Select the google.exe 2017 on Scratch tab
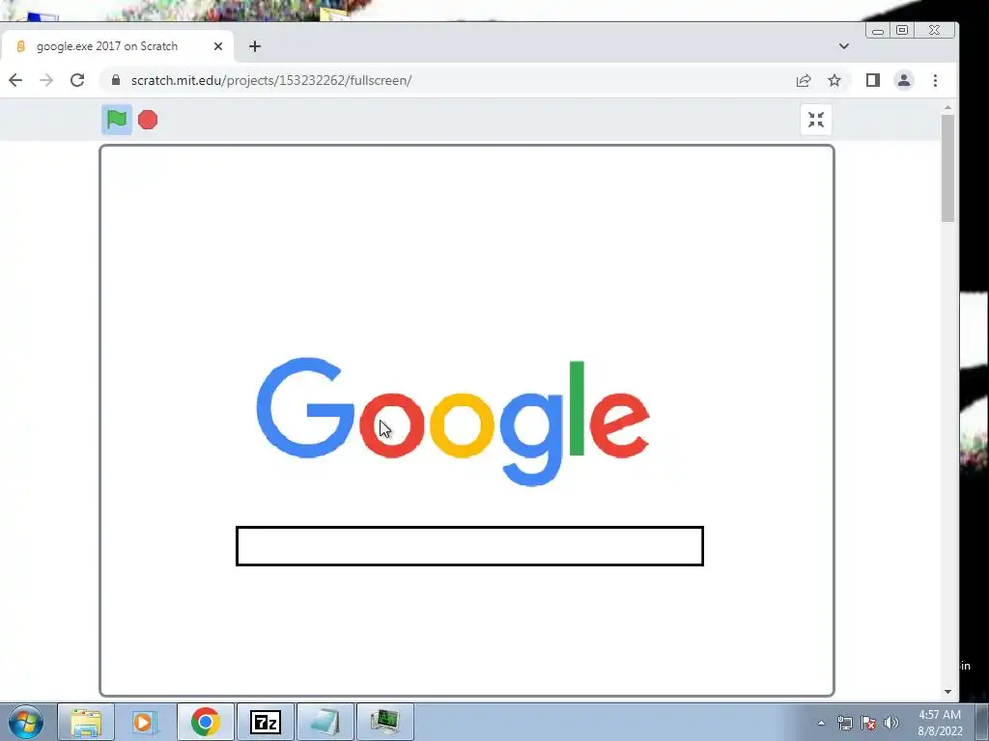Viewport: 989px width, 741px height. 117,46
